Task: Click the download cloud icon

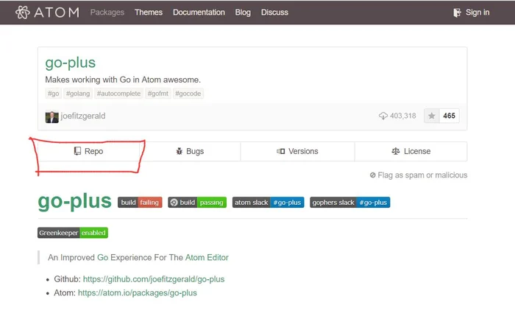Action: point(383,116)
